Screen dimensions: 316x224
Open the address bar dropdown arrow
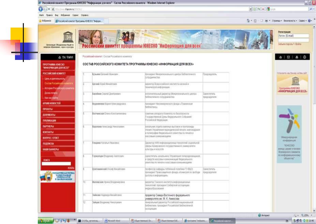click(x=251, y=9)
